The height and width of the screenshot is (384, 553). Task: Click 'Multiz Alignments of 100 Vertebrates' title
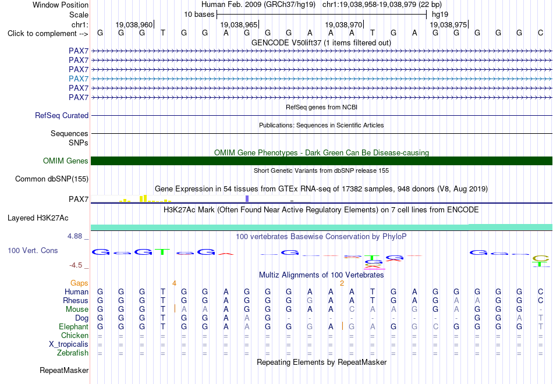321,275
